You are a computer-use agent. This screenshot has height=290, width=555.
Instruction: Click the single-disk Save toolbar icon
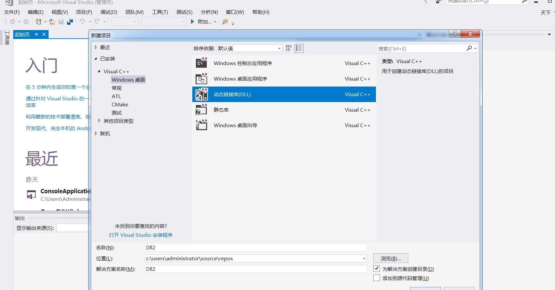pos(61,22)
